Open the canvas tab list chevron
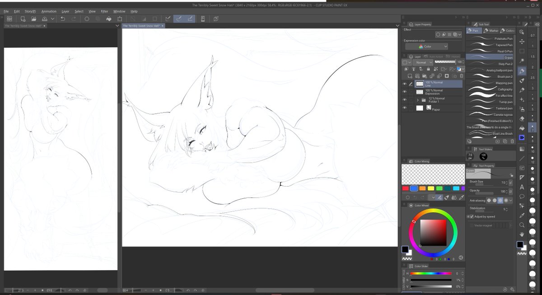 pos(397,25)
